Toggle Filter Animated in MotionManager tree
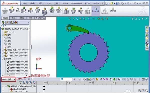Screen dimensions: 150x93 point(24,82)
